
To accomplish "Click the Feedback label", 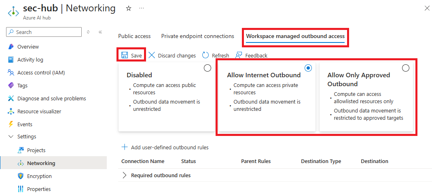I will [x=256, y=55].
